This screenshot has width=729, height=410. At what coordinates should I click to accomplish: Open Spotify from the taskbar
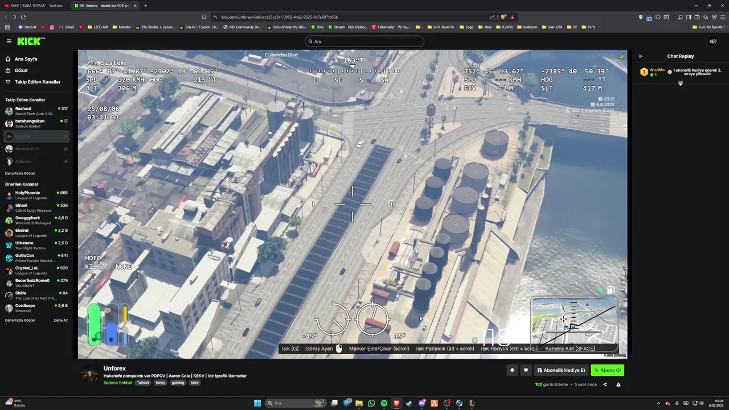coord(384,403)
